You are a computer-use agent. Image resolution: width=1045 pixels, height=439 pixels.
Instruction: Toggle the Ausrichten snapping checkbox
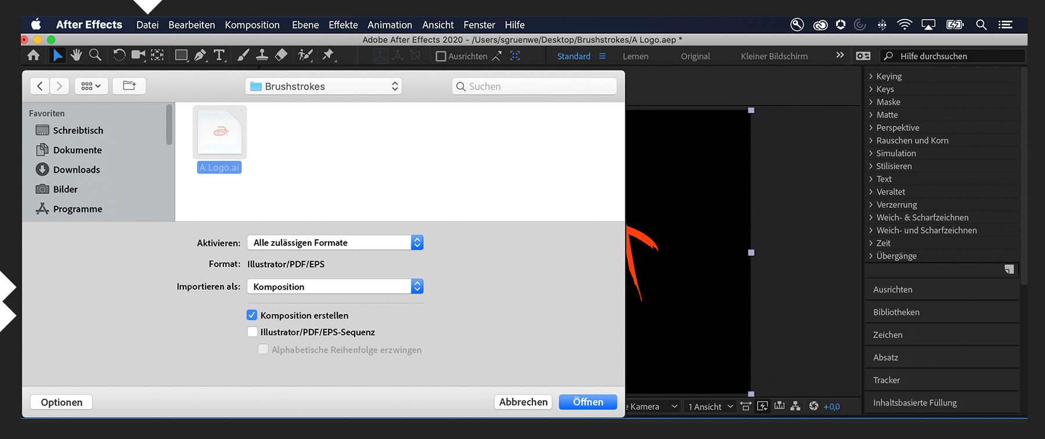(441, 56)
